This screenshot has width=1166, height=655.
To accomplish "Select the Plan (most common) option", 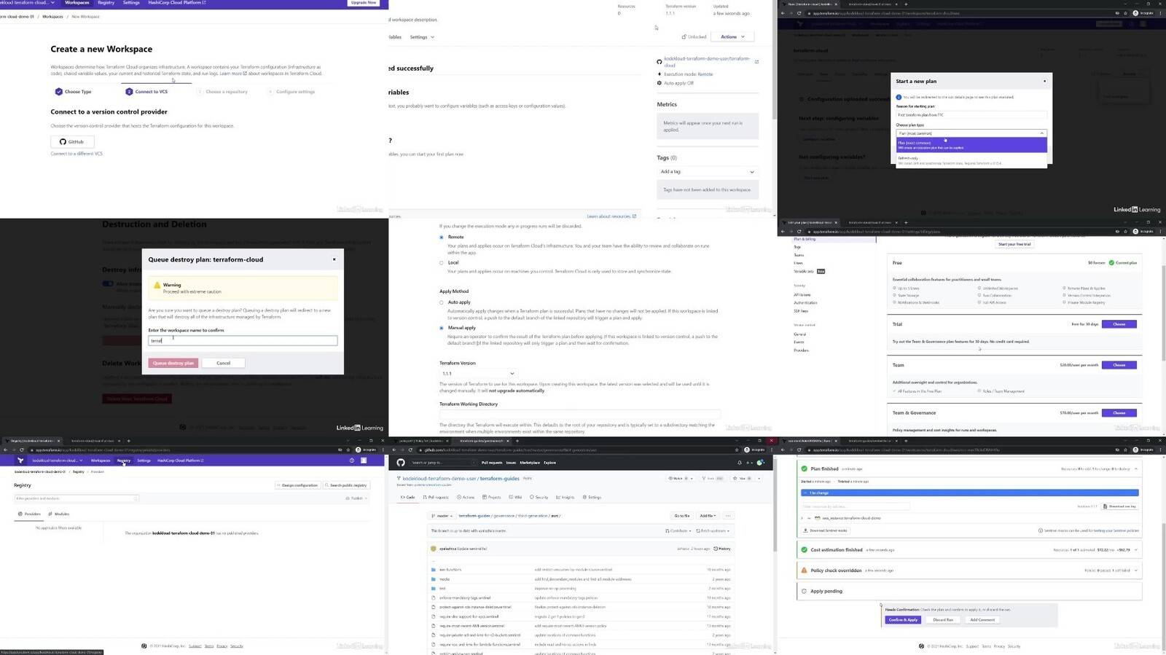I will 971,145.
